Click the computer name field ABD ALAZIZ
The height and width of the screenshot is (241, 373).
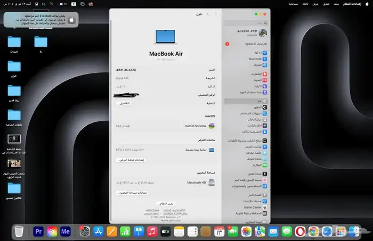pyautogui.click(x=126, y=70)
